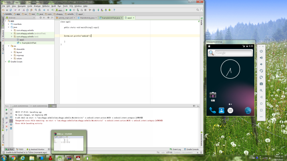This screenshot has height=161, width=287.
Task: Click the Undo arrow in the toolbar
Action: coord(16,10)
